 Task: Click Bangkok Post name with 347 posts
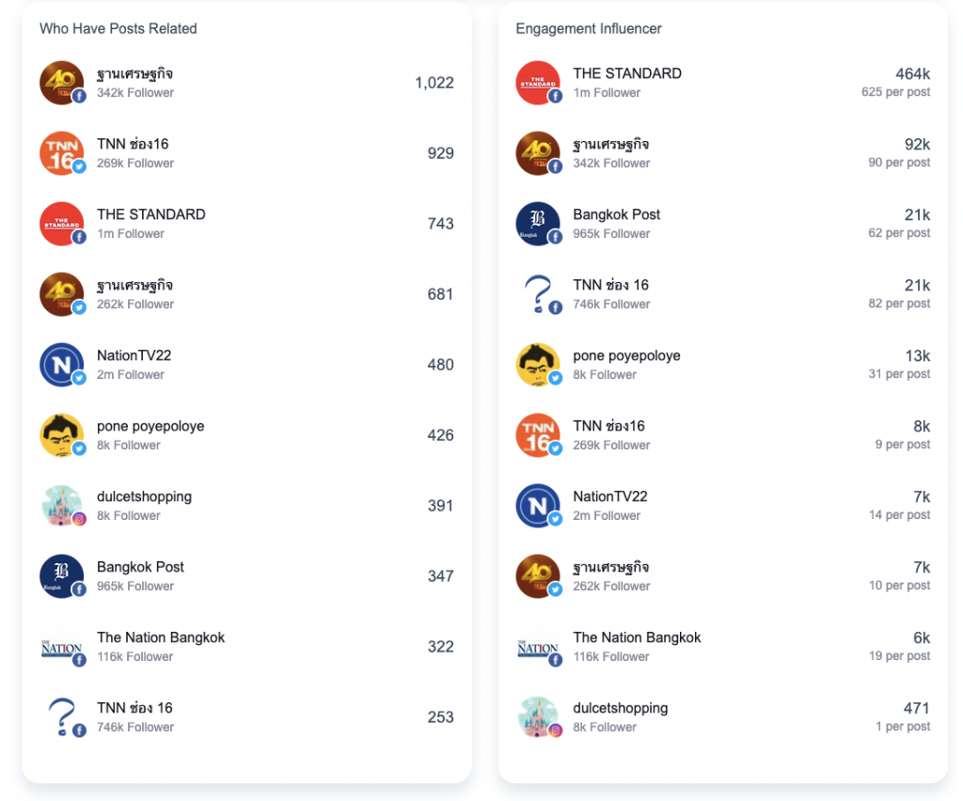coord(140,567)
